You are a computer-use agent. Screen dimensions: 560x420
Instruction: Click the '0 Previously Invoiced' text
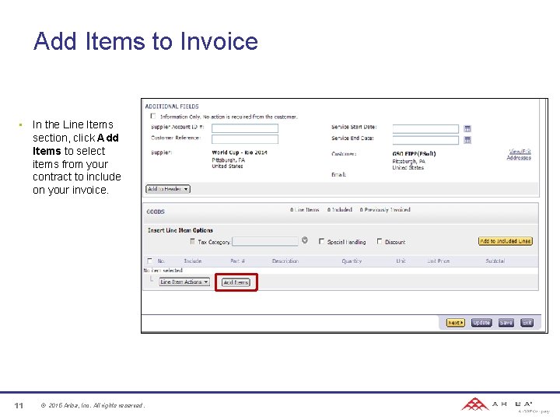click(x=385, y=210)
